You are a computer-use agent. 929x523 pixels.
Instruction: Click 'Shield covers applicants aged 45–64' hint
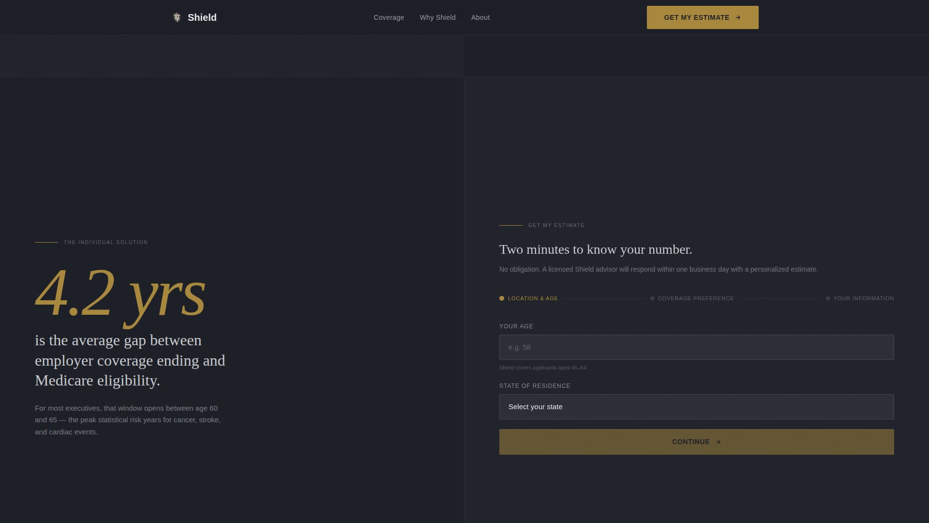click(543, 368)
